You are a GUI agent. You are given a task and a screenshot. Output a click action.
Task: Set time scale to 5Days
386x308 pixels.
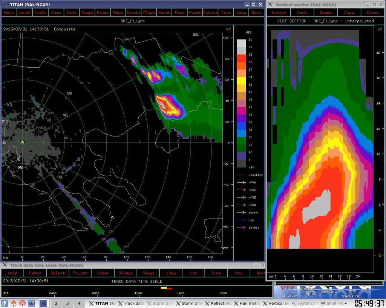pyautogui.click(x=148, y=273)
